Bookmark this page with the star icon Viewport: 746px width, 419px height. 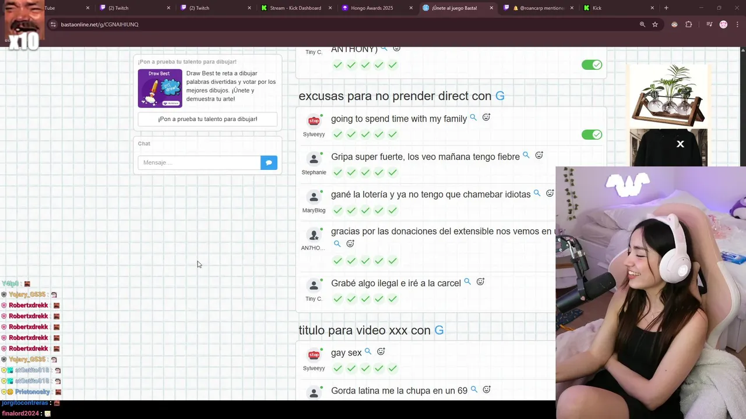click(655, 24)
